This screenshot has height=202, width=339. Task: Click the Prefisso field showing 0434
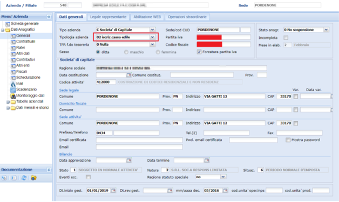pyautogui.click(x=104, y=133)
